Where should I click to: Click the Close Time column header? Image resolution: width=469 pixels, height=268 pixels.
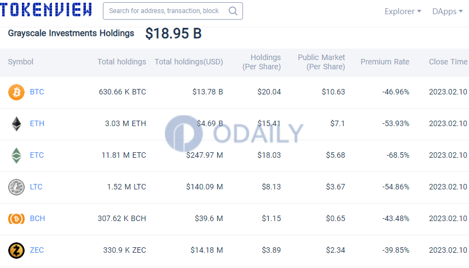(x=448, y=62)
